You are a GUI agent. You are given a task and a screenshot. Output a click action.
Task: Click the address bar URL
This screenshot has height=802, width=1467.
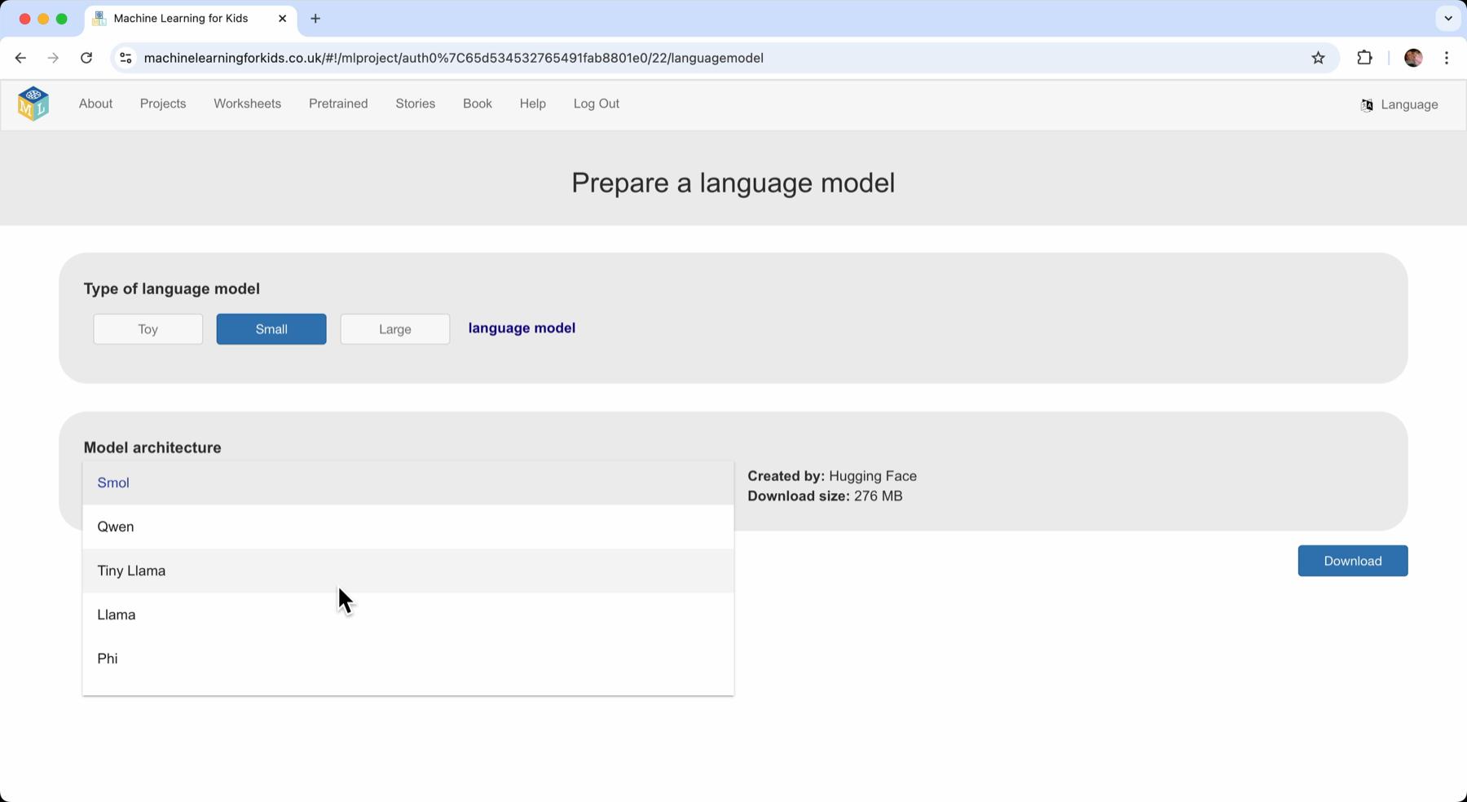(453, 58)
